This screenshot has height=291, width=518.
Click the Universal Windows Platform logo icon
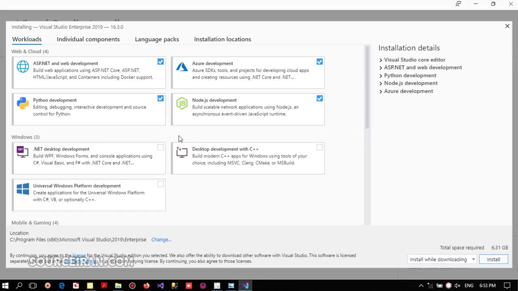point(23,189)
